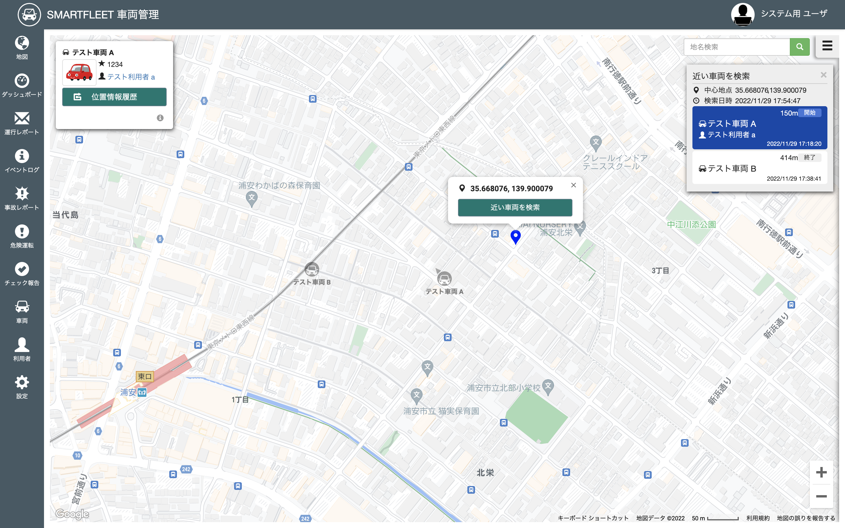Click the 終了 badge on テスト車両 B

click(809, 158)
